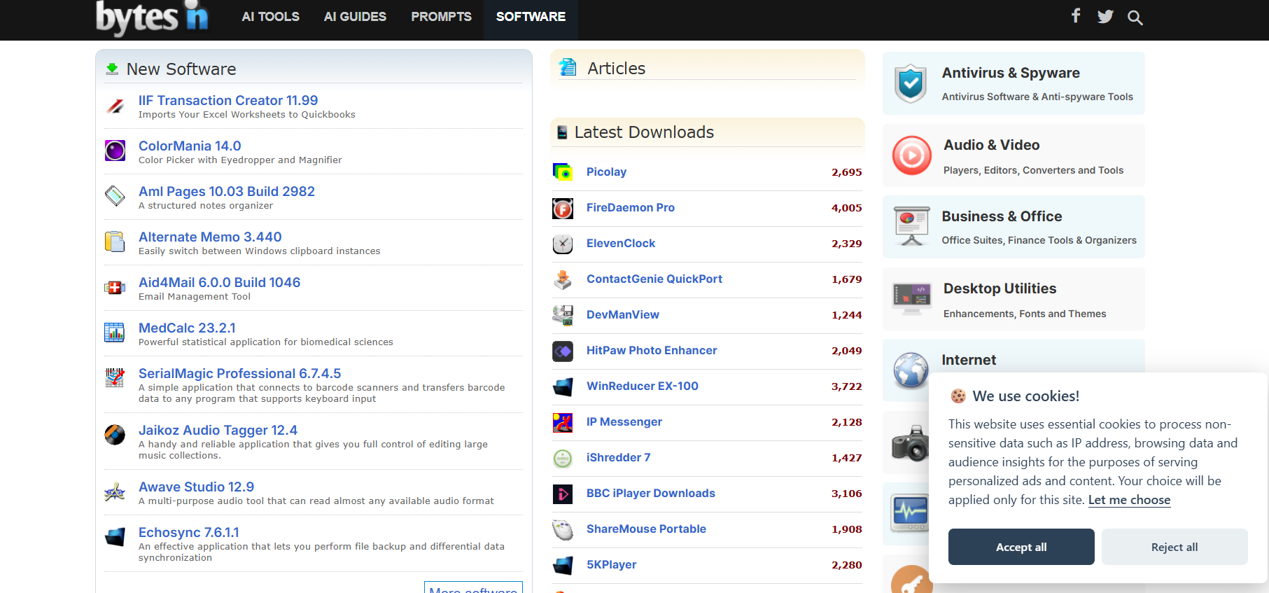
Task: Click the ColorMania purple icon
Action: tap(115, 151)
